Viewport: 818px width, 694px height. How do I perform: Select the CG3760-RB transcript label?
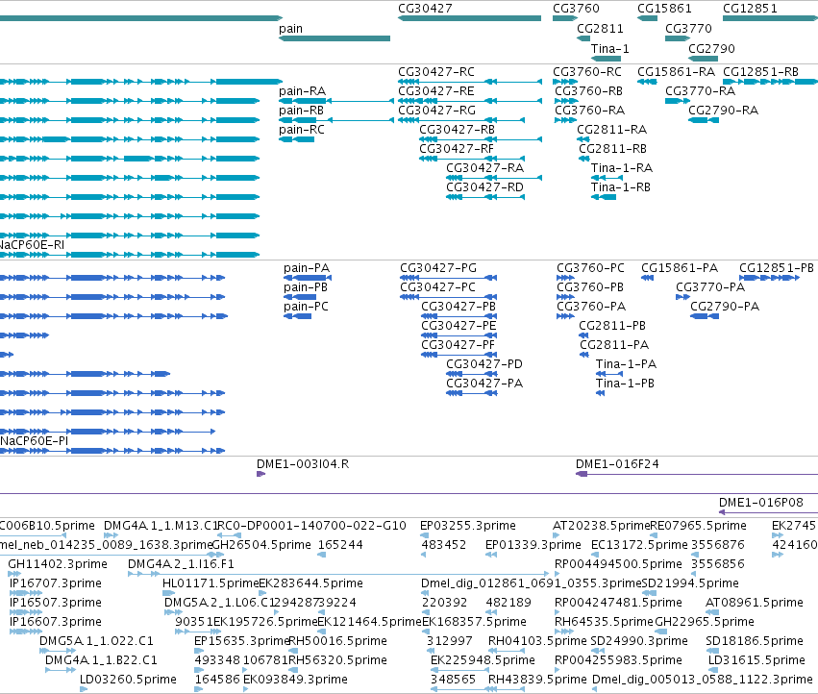pos(588,91)
